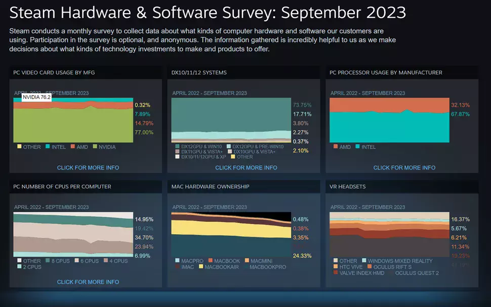Click the page title "Steam Hardware & Software Survey"
The height and width of the screenshot is (307, 491).
[142, 13]
